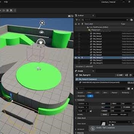
Task: Select SM_Ramp in the Outliner
Action: pos(104,33)
